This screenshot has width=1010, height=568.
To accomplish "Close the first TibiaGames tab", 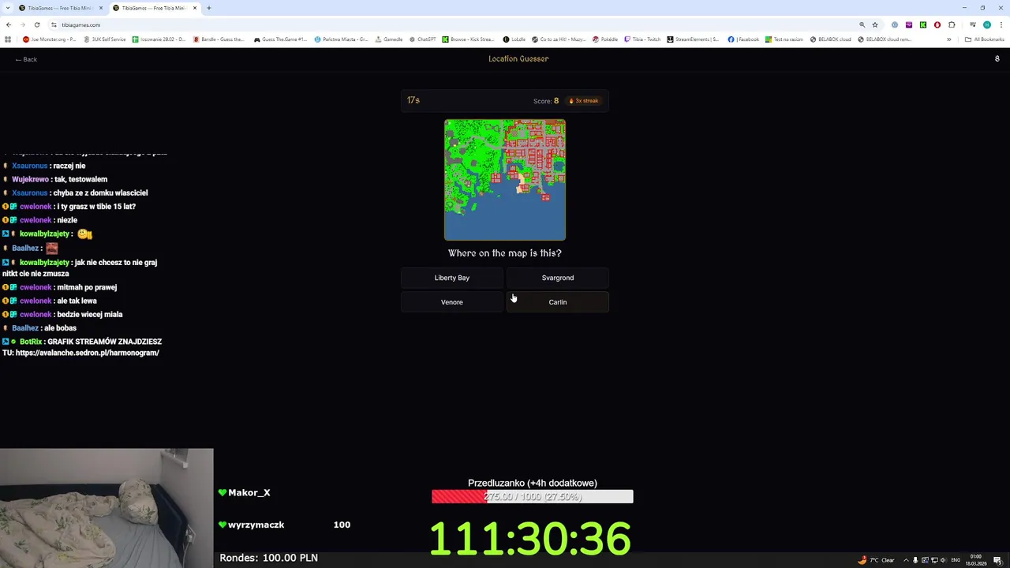I will click(x=100, y=8).
